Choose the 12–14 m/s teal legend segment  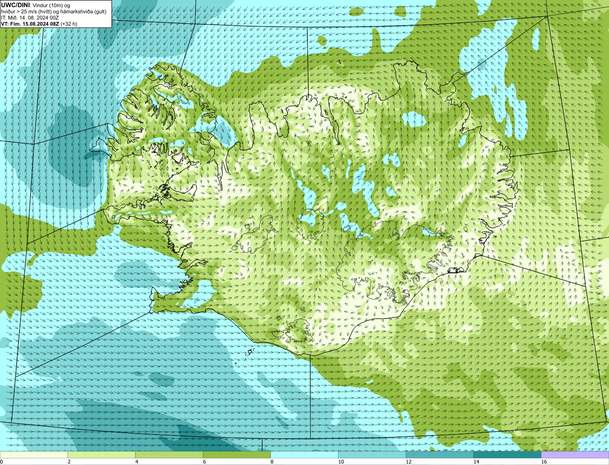pos(440,455)
